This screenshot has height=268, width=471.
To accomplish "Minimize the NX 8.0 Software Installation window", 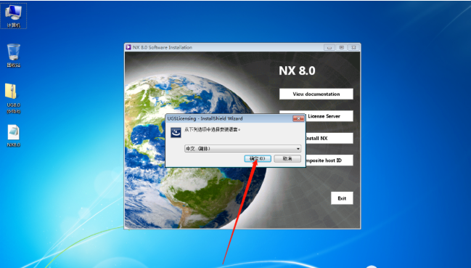I will (329, 47).
